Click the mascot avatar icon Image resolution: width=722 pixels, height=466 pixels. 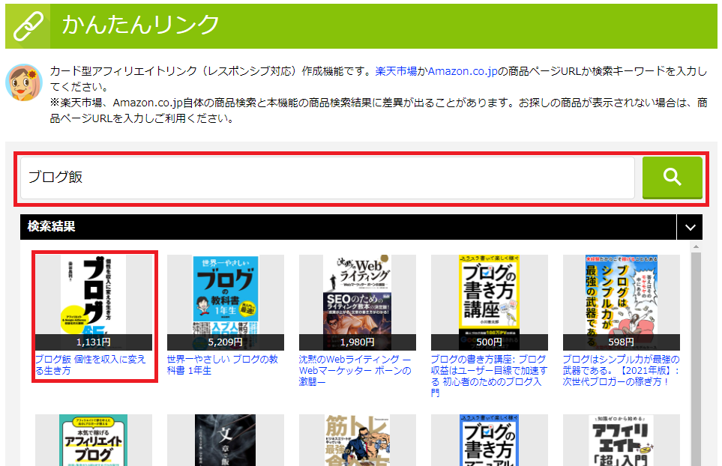pyautogui.click(x=24, y=82)
